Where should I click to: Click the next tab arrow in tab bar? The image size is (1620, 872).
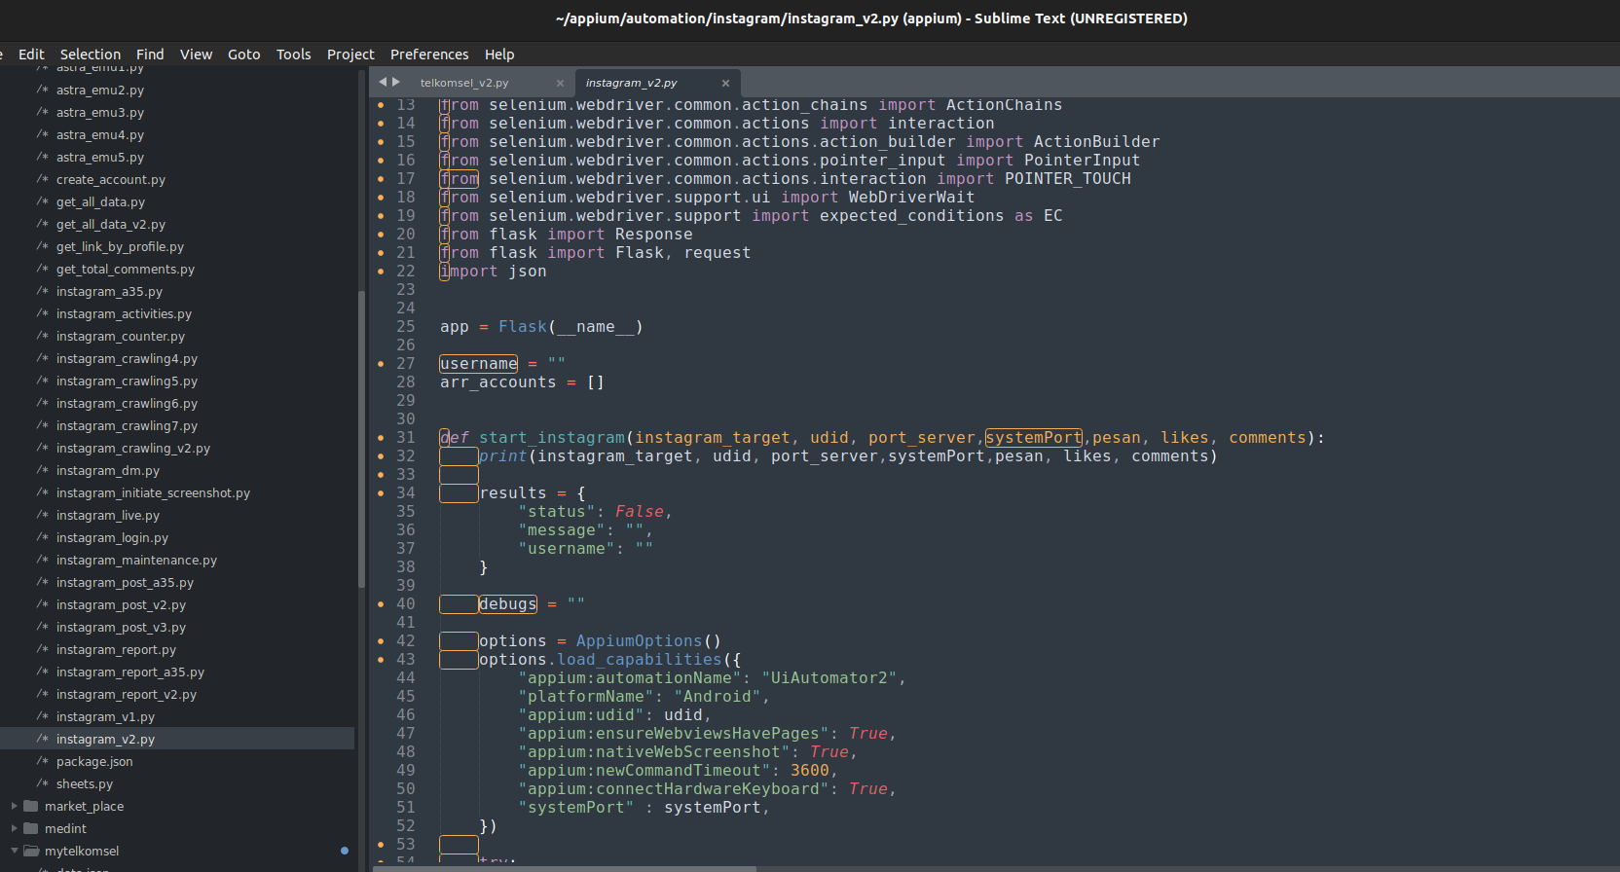point(396,82)
